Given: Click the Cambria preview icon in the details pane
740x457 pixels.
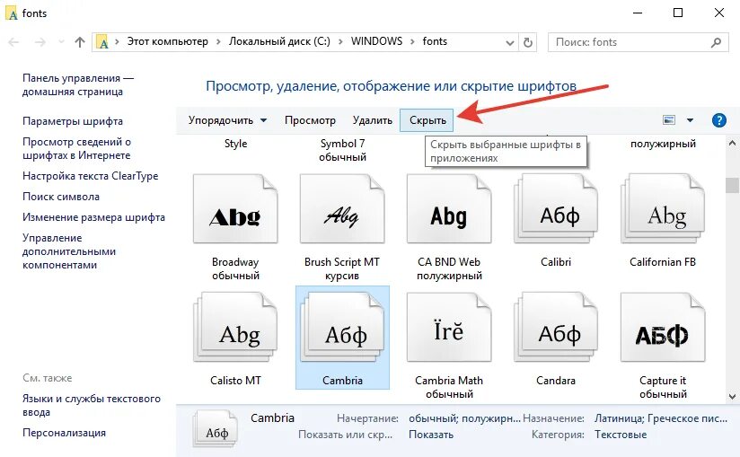Looking at the screenshot, I should (x=216, y=428).
